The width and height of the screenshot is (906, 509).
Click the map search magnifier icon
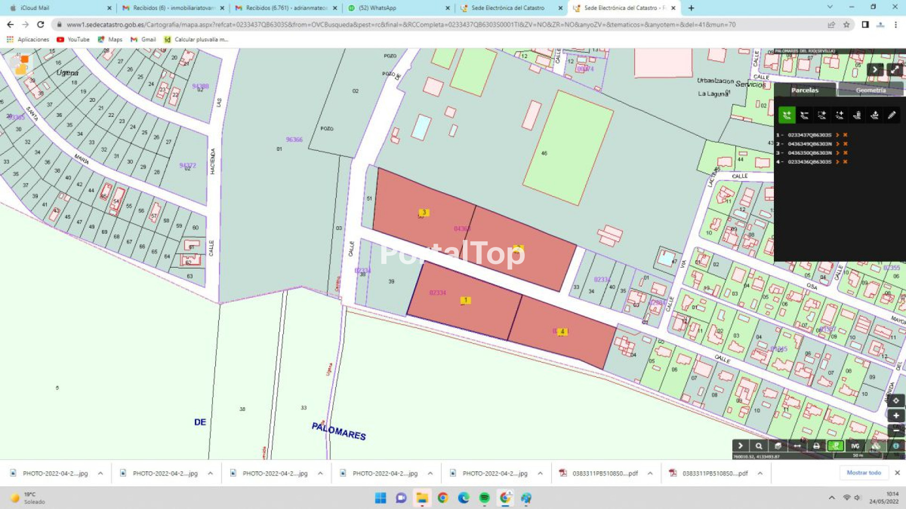click(759, 446)
